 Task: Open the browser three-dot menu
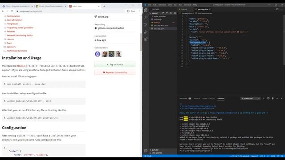point(139,11)
